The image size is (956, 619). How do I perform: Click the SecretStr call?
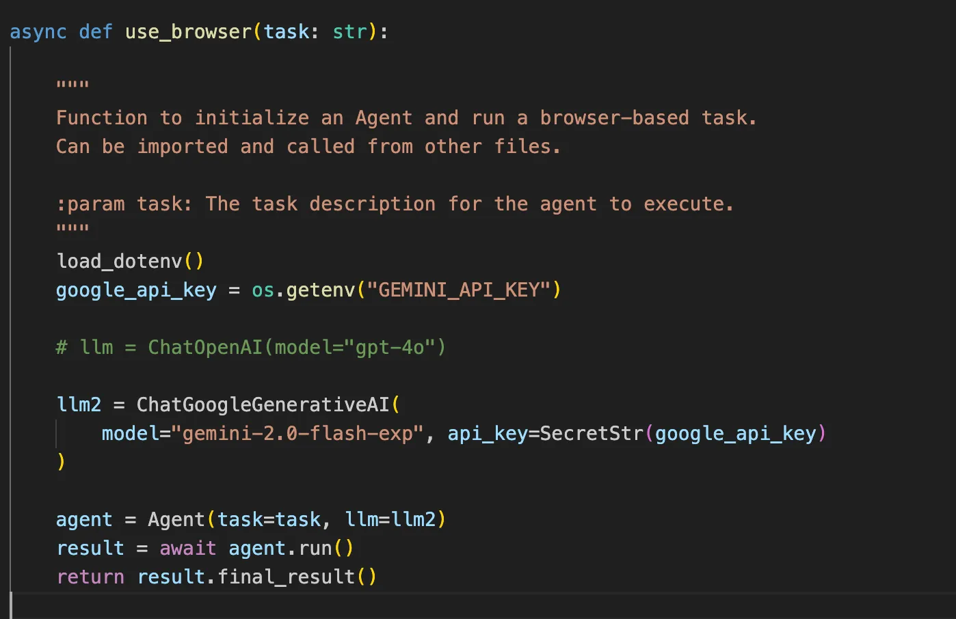point(683,433)
